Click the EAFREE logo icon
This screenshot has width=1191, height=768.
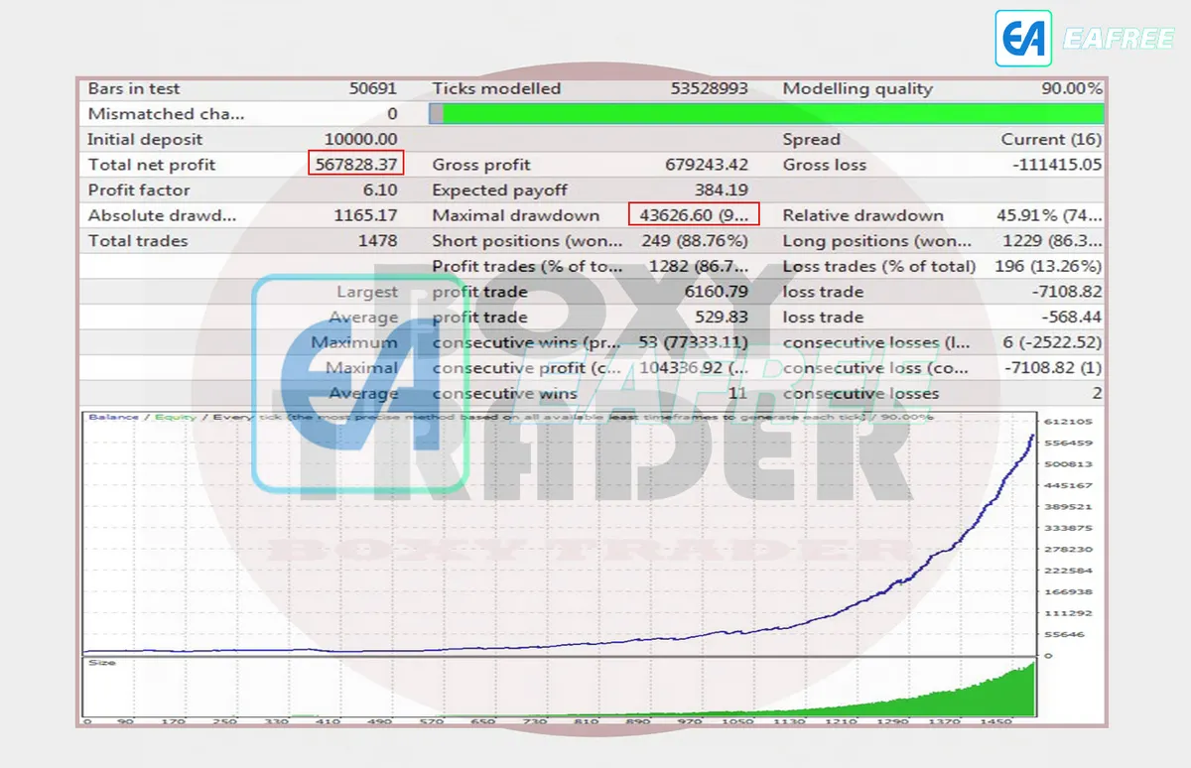(1022, 39)
